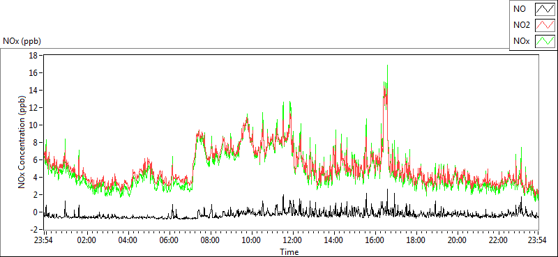This screenshot has width=558, height=257.
Task: Click the 0 value on y-axis
Action: tap(36, 212)
